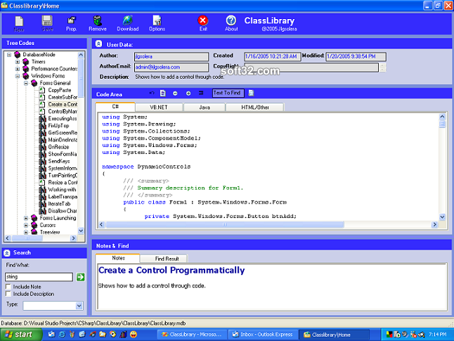Switch to the C# code tab
Image resolution: width=454 pixels, height=341 pixels.
coord(115,107)
